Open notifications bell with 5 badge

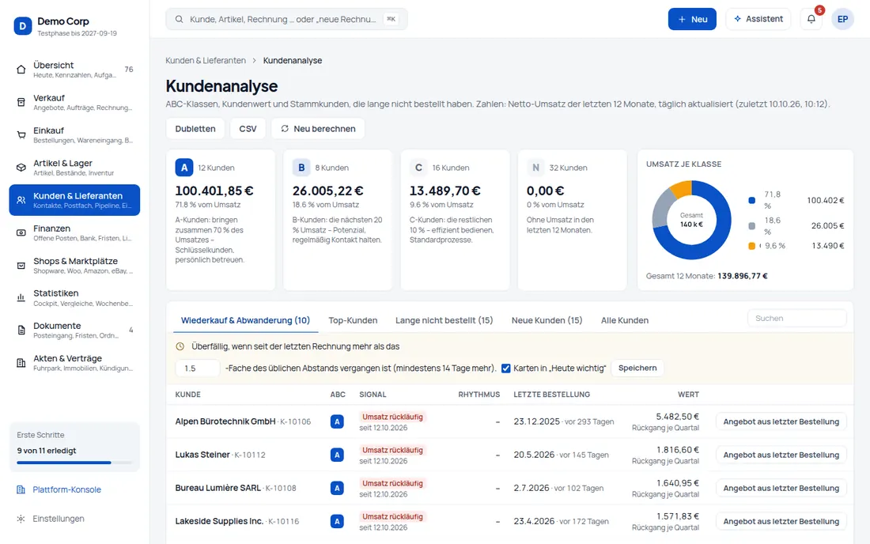811,19
